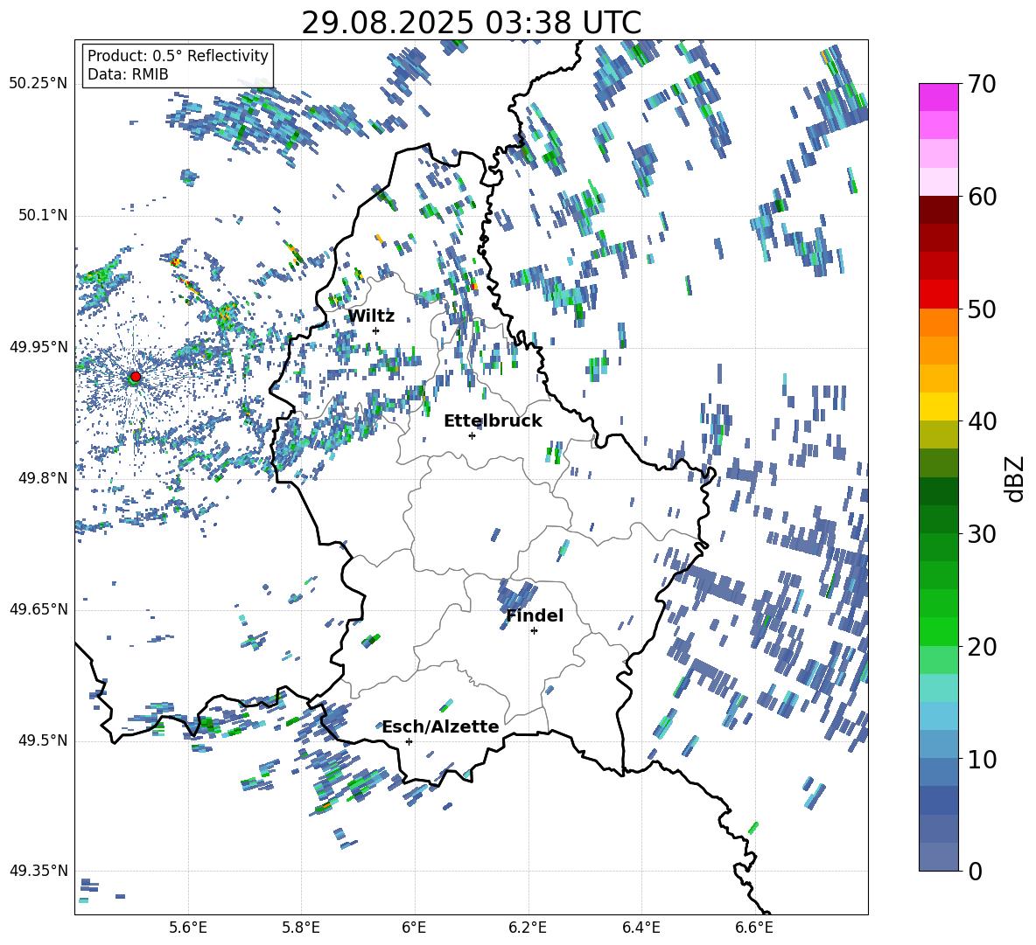This screenshot has height=945, width=1036.
Task: Click the Wiltz city label
Action: [x=371, y=316]
